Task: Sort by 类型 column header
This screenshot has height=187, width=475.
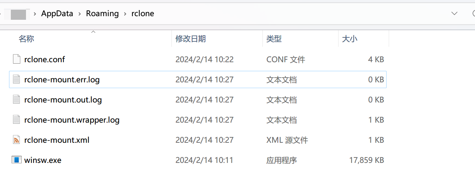Action: tap(274, 39)
